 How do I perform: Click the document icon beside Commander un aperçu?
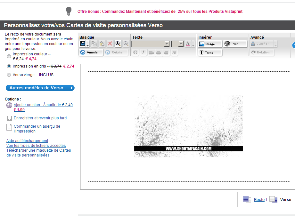click(9, 127)
